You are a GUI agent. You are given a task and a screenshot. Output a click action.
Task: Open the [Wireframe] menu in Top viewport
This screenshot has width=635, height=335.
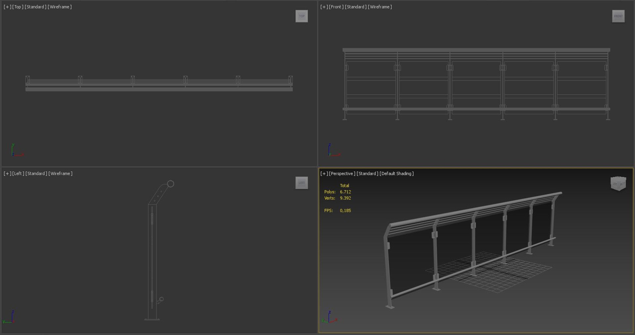pyautogui.click(x=60, y=7)
